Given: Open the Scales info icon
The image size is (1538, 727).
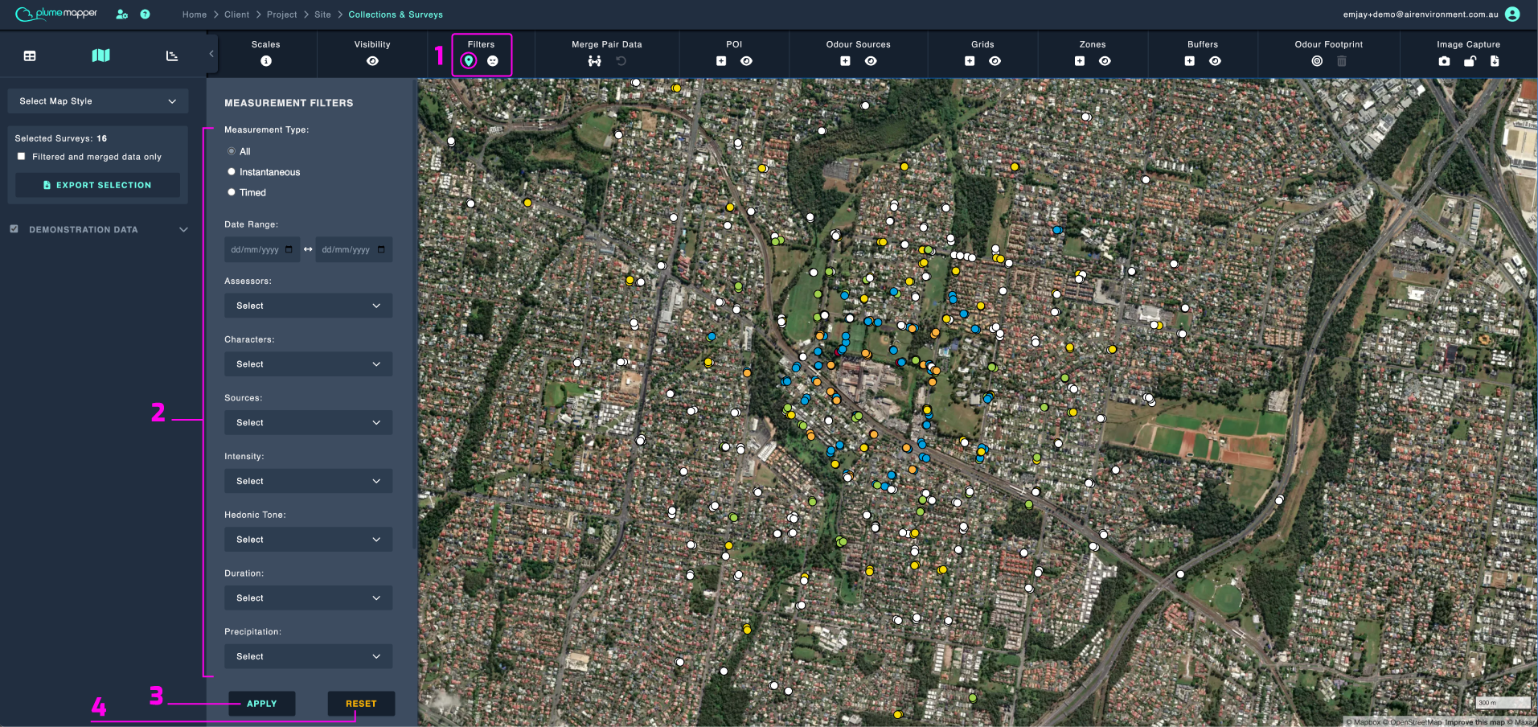Looking at the screenshot, I should 266,61.
